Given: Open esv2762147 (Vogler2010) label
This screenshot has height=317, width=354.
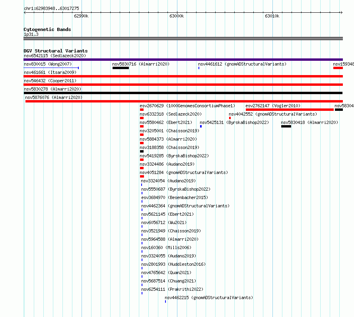Looking at the screenshot, I should point(273,106).
